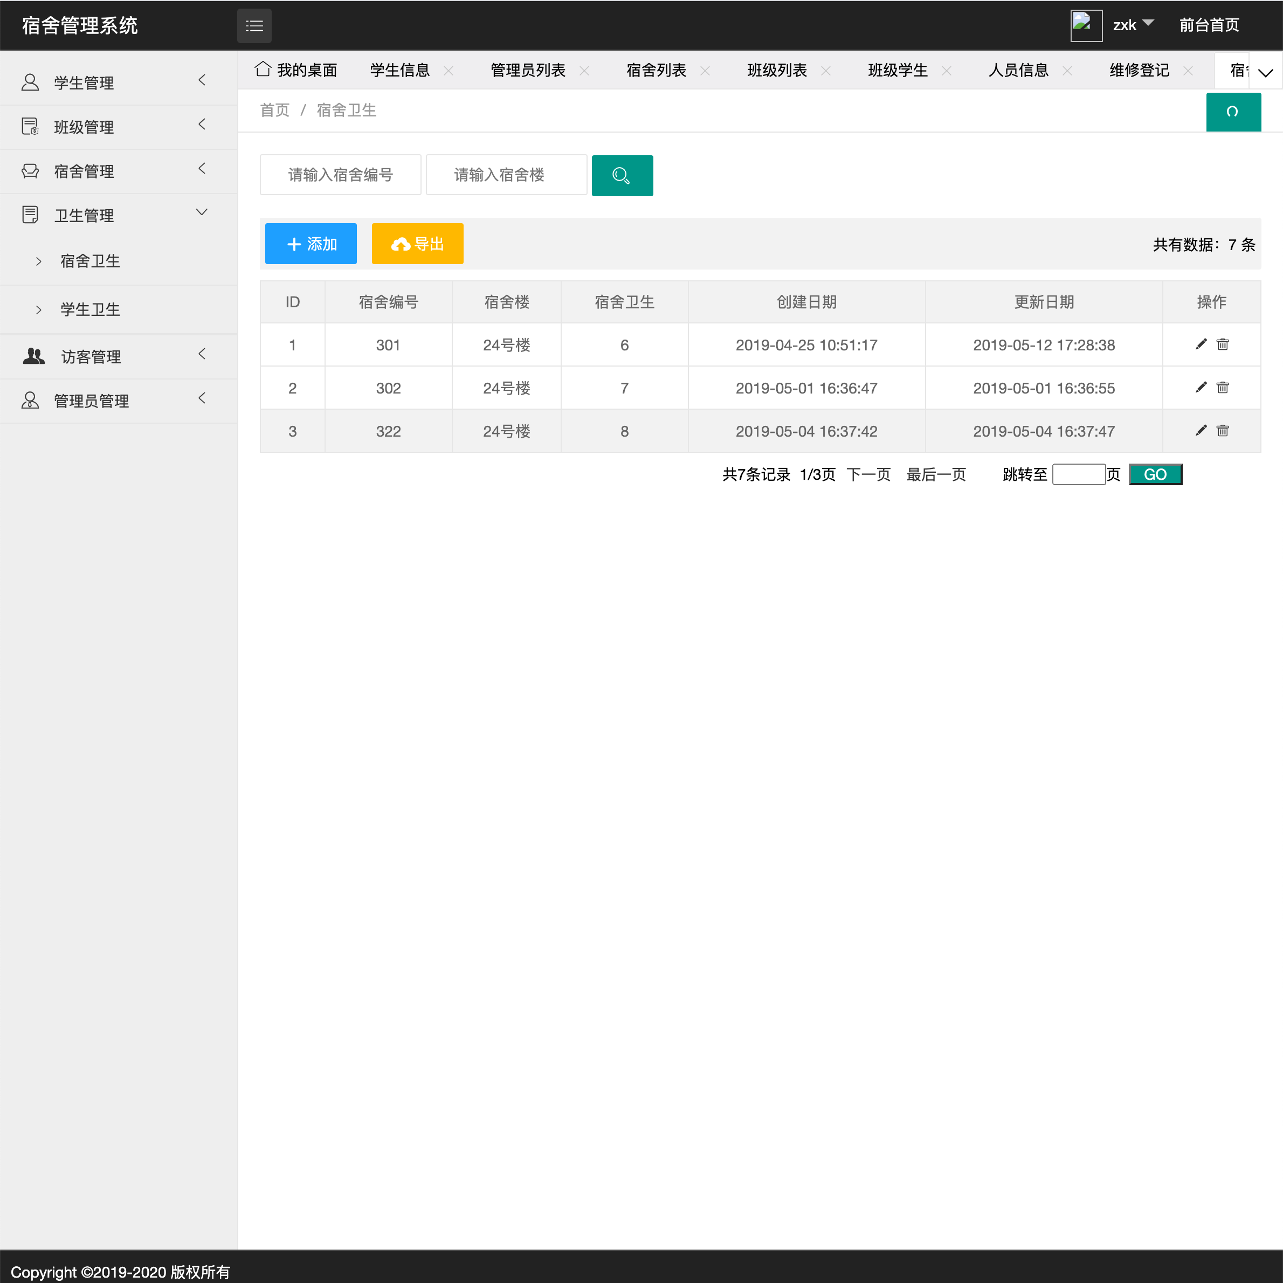Viewport: 1283px width, 1283px height.
Task: Click the blue 添加 button
Action: (x=311, y=244)
